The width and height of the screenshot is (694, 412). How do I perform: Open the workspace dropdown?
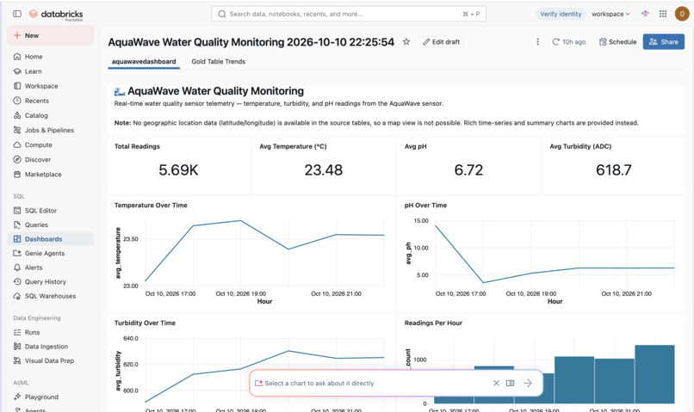tap(610, 14)
